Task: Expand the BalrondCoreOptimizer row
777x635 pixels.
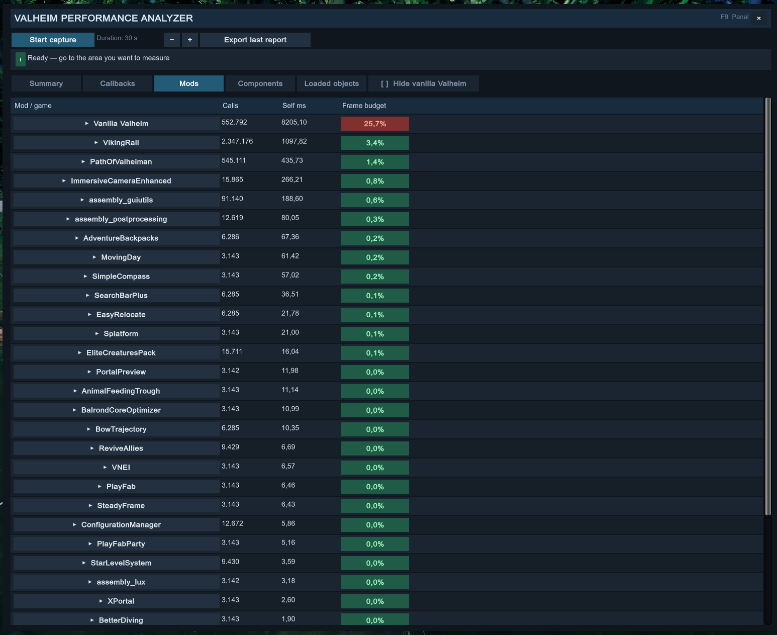Action: [117, 410]
